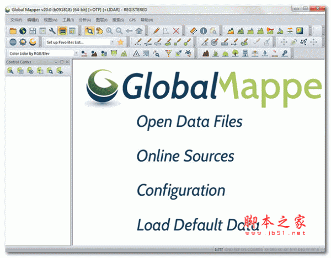Click the Load Default Data link
The width and height of the screenshot is (331, 258).
198,224
